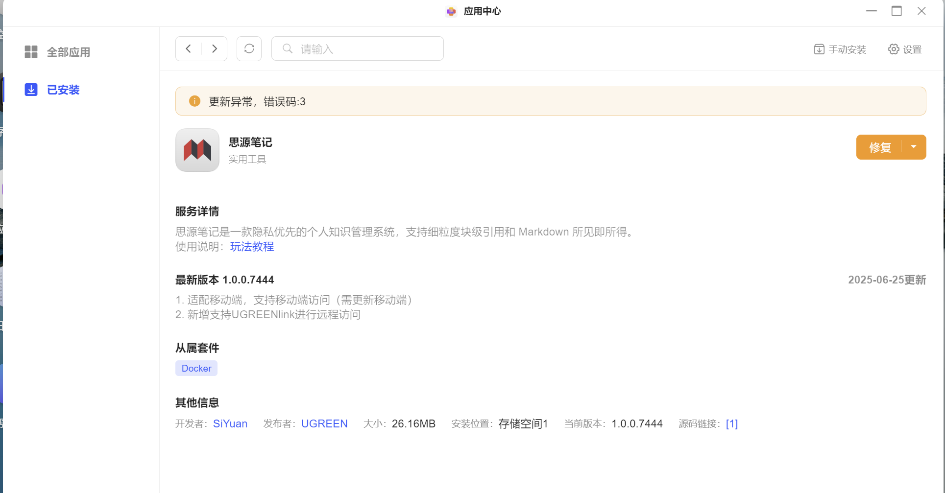Image resolution: width=945 pixels, height=493 pixels.
Task: Minimize the 应用中心 window
Action: [872, 11]
